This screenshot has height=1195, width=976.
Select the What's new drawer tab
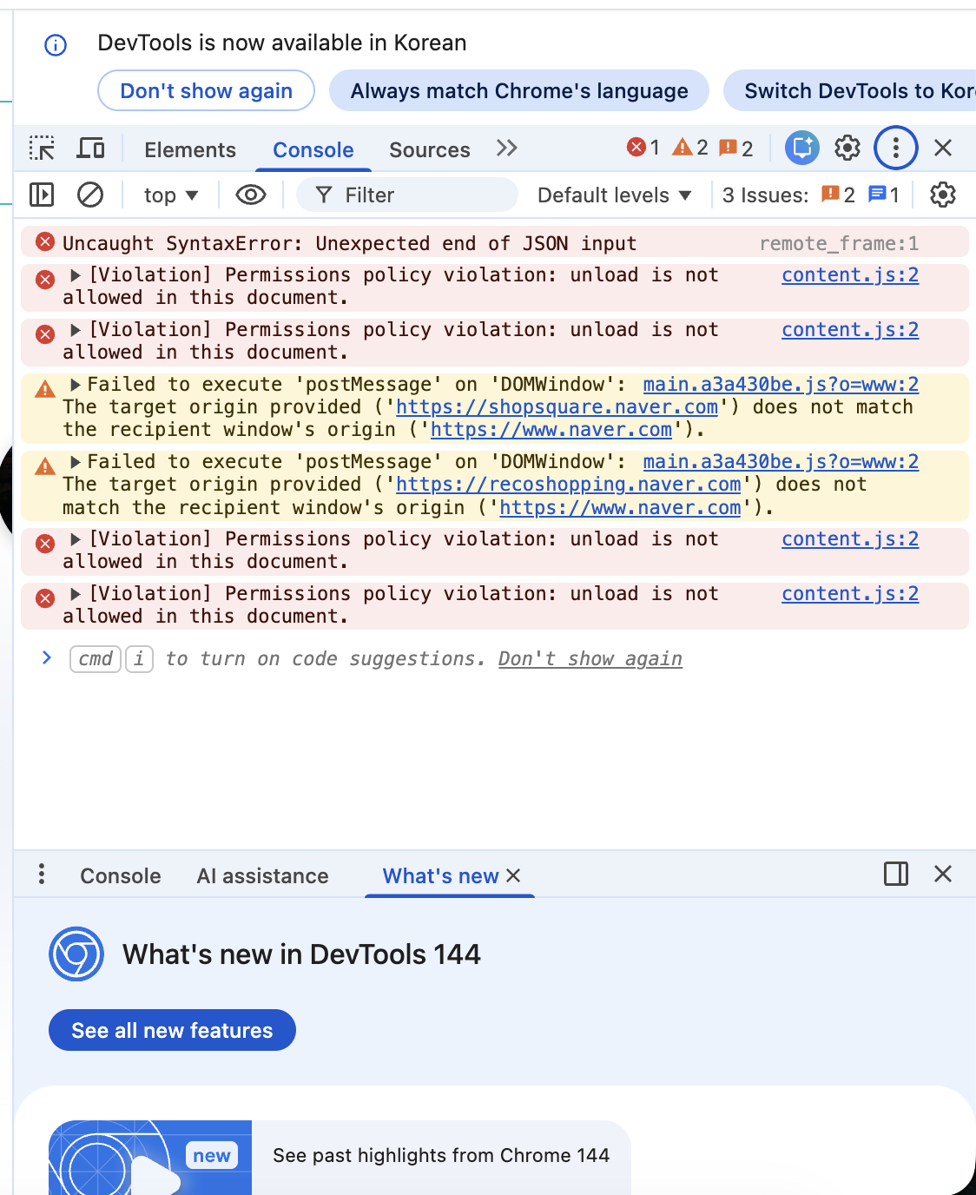440,876
